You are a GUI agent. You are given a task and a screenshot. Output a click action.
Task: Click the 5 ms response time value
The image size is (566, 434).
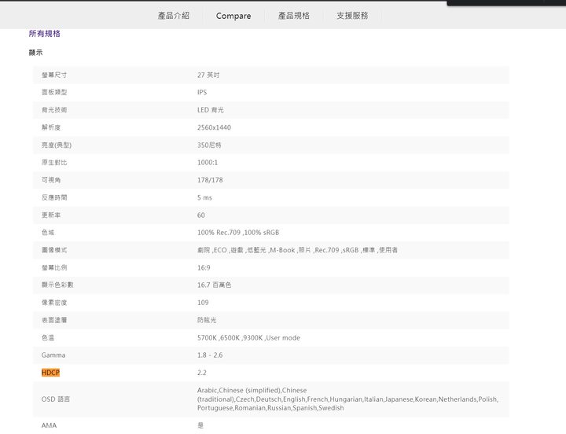pos(204,197)
